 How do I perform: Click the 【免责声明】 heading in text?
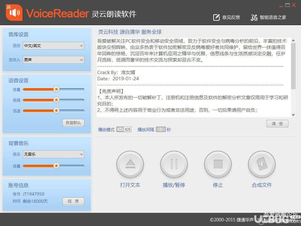coord(111,91)
